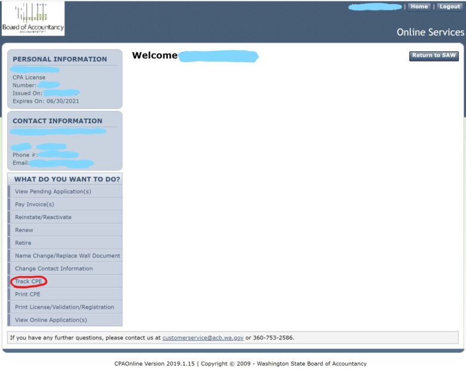This screenshot has width=466, height=371.
Task: Select Print CPE menu item
Action: 65,294
